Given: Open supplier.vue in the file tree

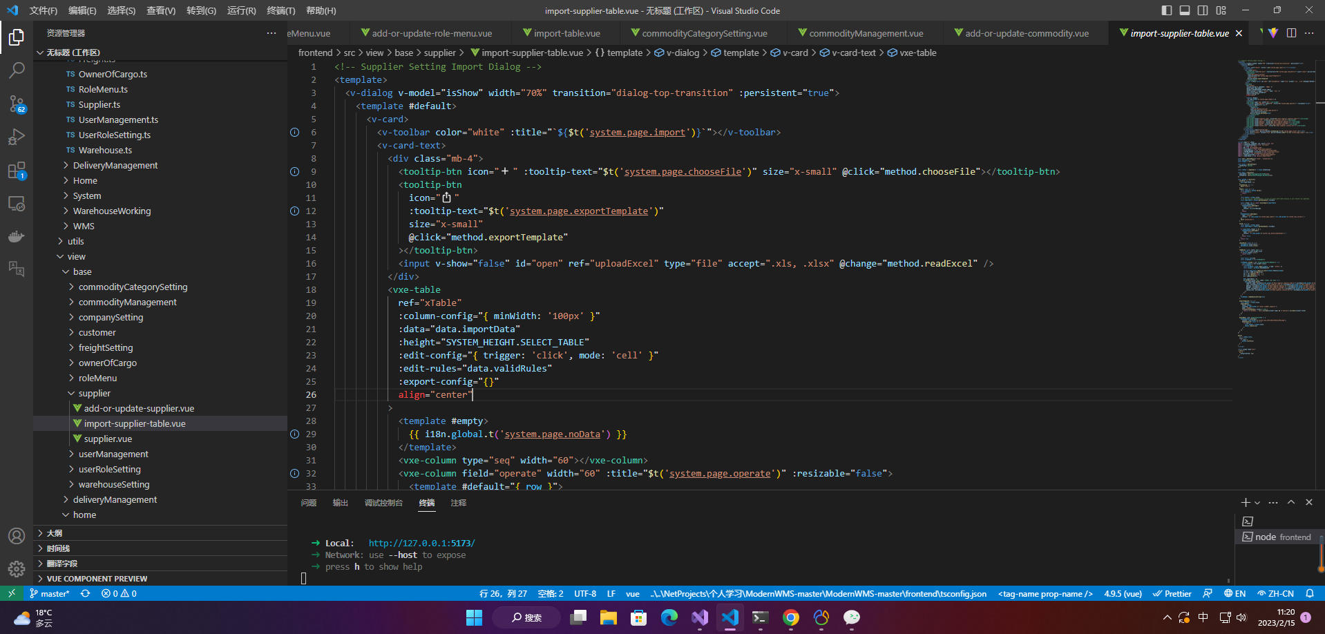Looking at the screenshot, I should 160,439.
